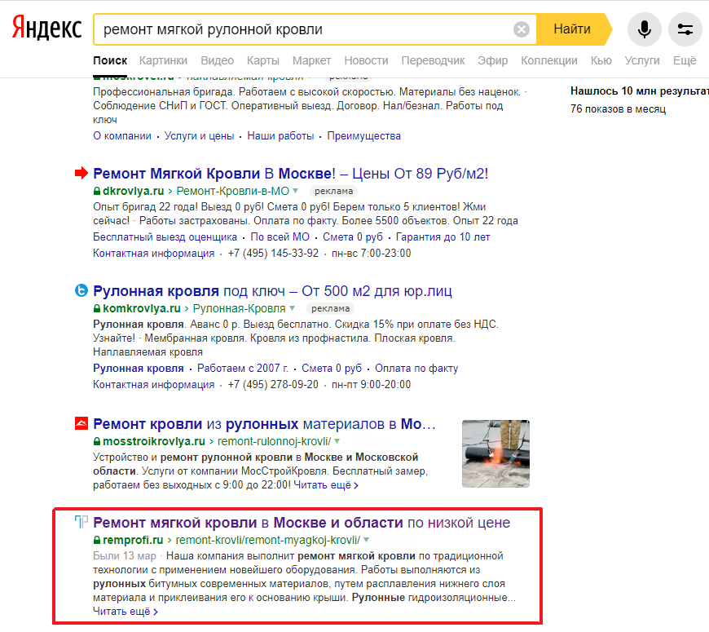Open the Коллекции tab
The width and height of the screenshot is (709, 632).
click(549, 60)
